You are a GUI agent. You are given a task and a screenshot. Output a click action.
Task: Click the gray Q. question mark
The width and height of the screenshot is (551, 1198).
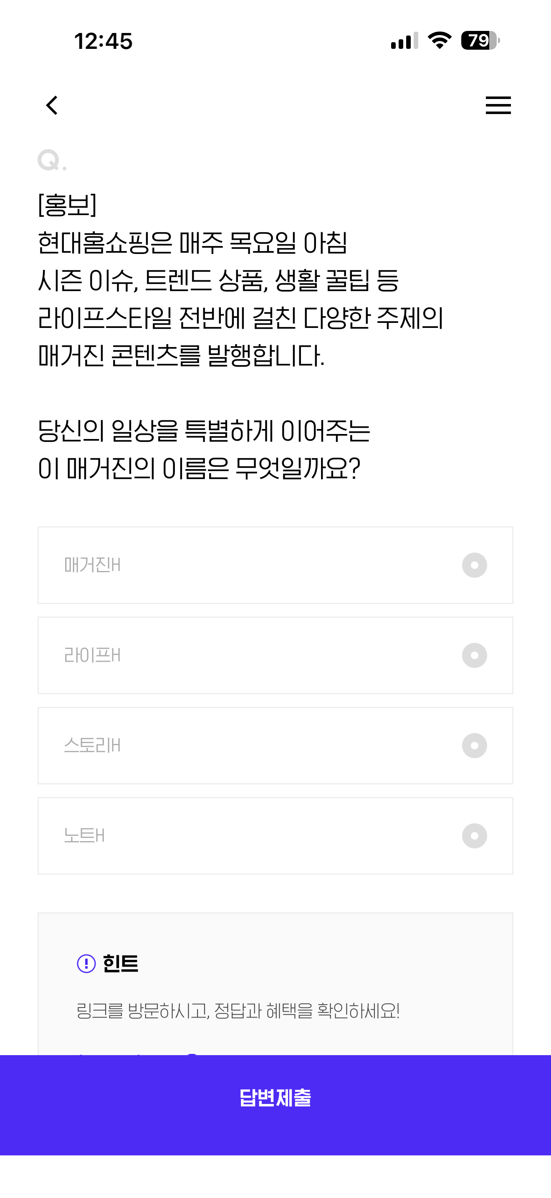[52, 160]
